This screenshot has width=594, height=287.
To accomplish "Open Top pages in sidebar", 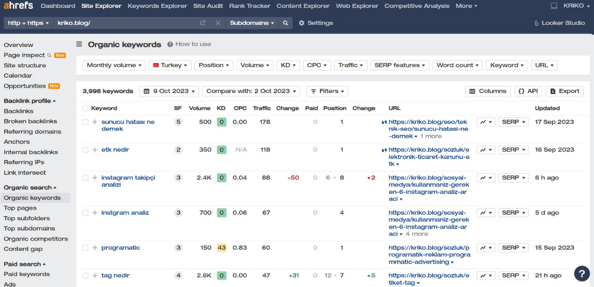I will [20, 208].
